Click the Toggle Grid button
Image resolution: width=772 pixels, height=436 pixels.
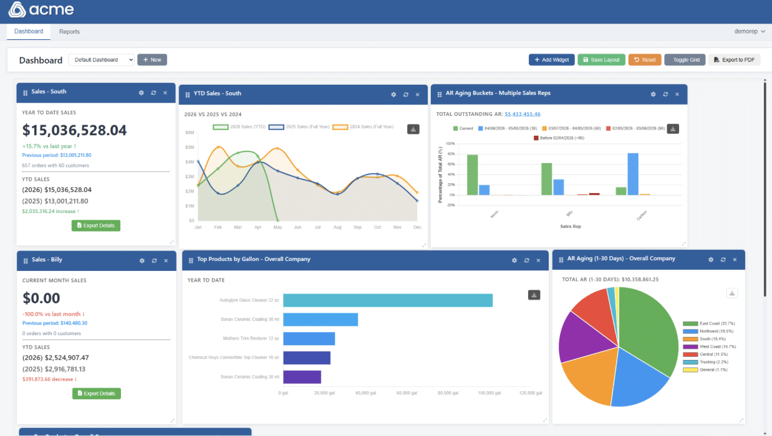point(685,60)
